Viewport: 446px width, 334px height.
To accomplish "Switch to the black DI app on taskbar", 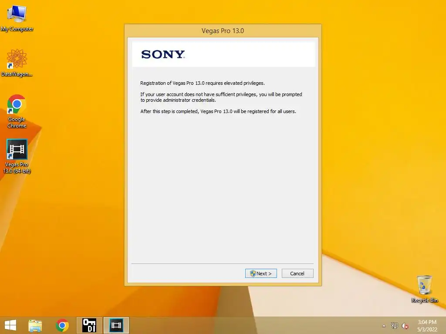I will pyautogui.click(x=89, y=325).
